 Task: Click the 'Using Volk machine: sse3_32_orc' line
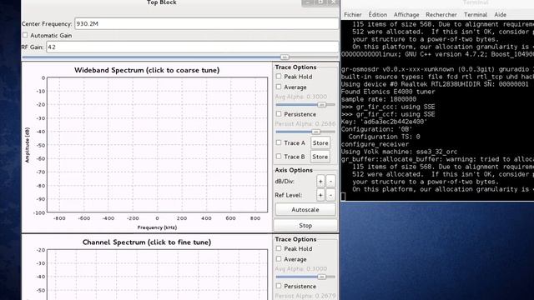coord(399,152)
